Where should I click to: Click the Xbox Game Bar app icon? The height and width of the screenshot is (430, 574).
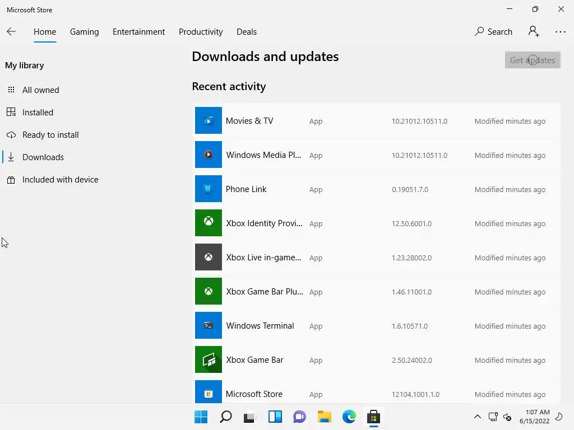pyautogui.click(x=209, y=359)
